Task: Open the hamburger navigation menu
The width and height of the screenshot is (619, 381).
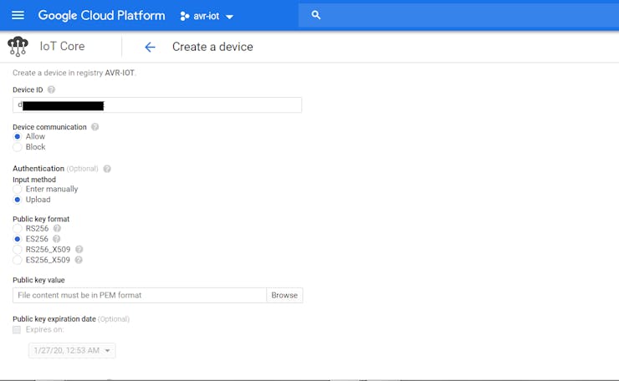Action: click(18, 15)
